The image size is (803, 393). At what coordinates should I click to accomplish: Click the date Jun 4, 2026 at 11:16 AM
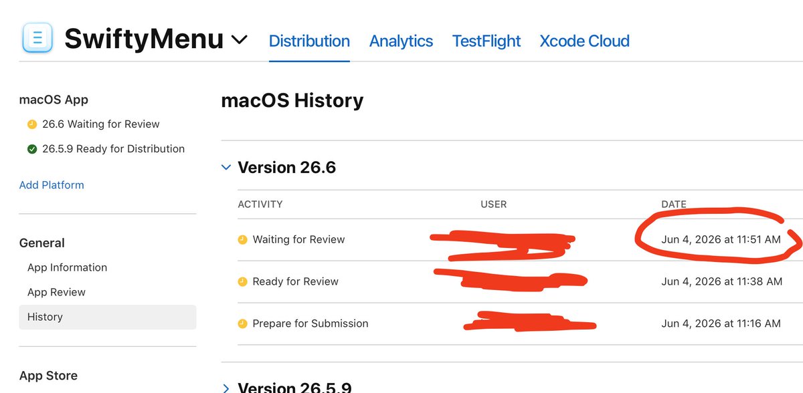pos(721,323)
